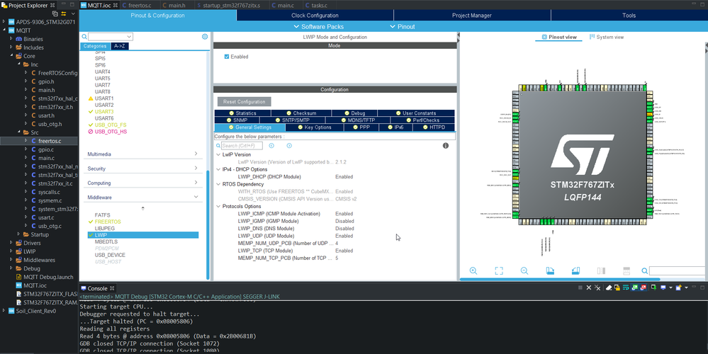Expand the APDS-9306_STM32G071 project
The width and height of the screenshot is (708, 354).
point(4,22)
